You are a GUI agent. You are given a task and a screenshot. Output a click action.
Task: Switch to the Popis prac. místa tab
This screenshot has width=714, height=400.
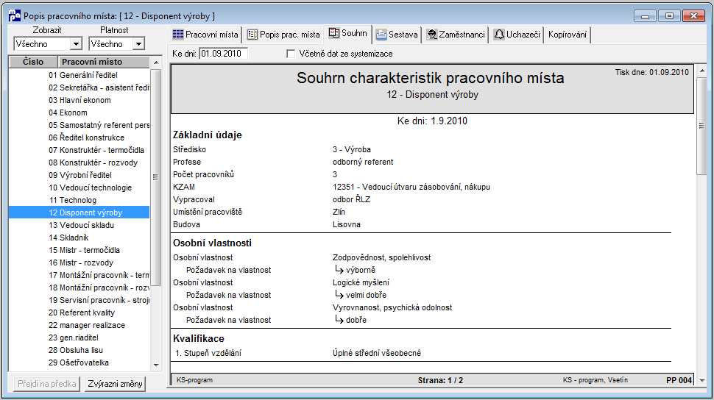click(x=283, y=35)
